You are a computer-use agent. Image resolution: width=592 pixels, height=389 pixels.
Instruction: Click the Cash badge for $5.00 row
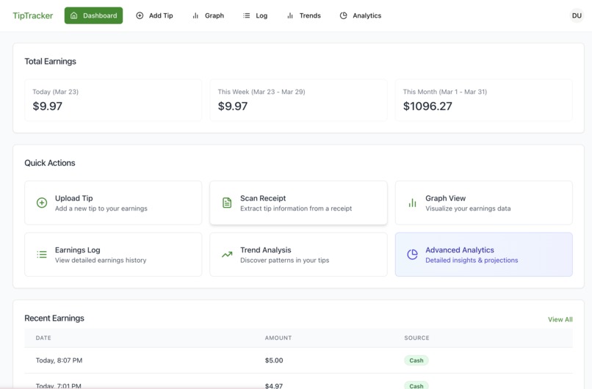click(416, 360)
